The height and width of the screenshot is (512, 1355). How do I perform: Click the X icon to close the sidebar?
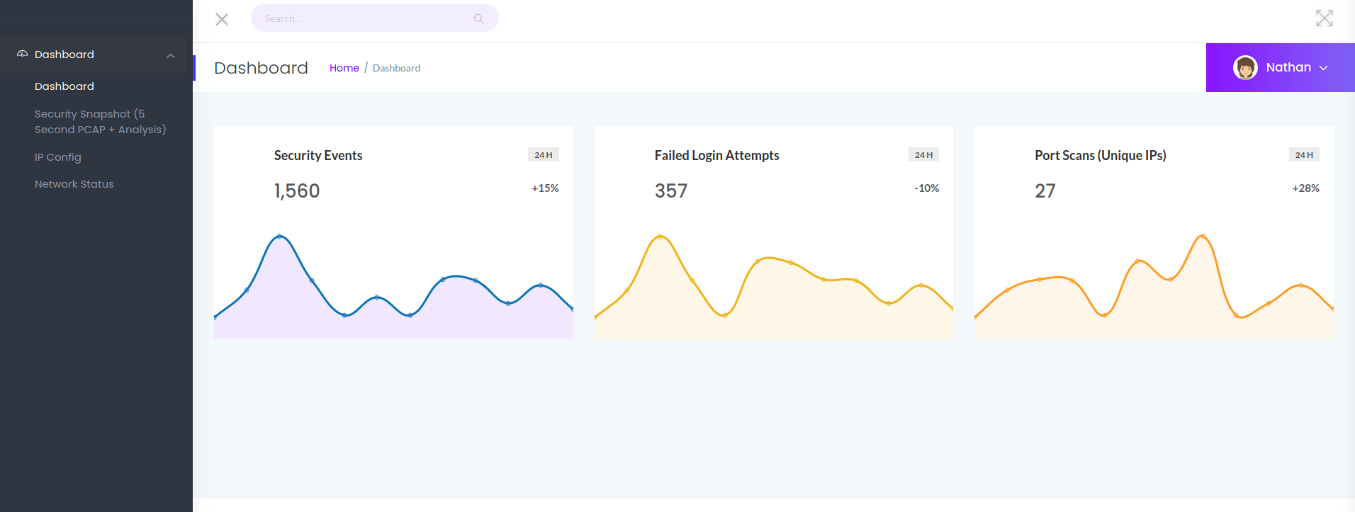(222, 19)
